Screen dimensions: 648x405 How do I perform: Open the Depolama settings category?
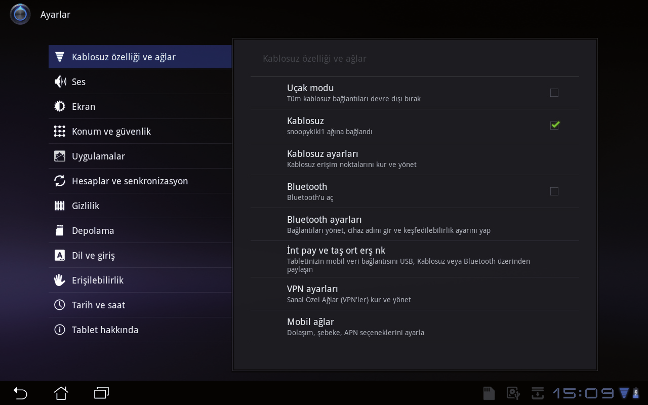click(x=140, y=230)
